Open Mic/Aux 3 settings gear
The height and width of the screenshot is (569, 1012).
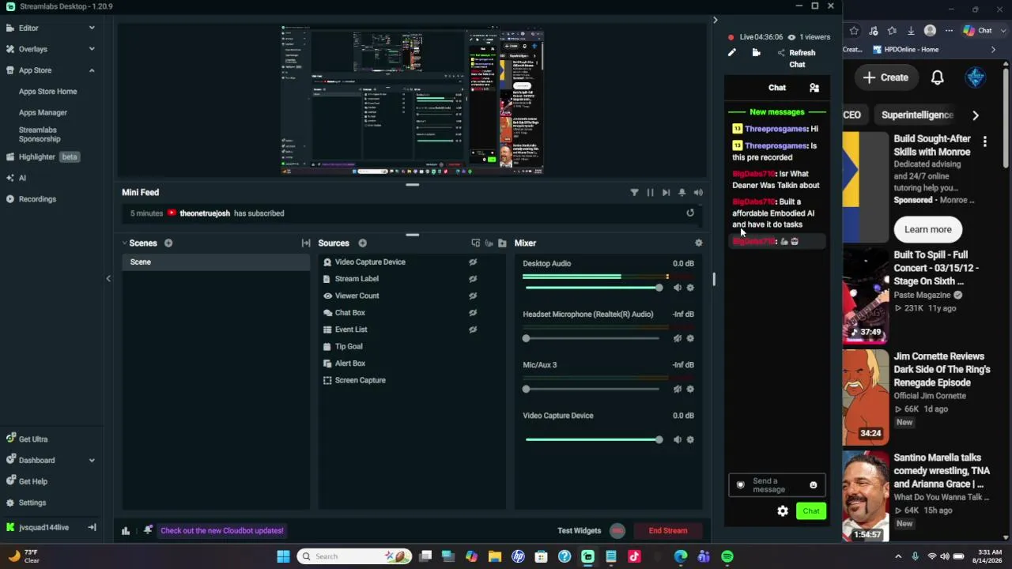690,389
